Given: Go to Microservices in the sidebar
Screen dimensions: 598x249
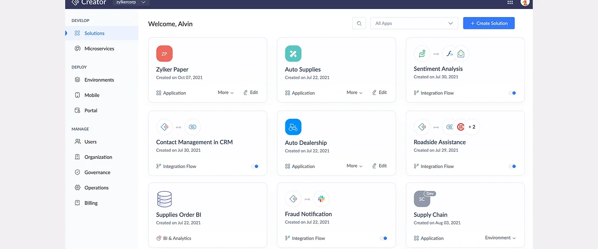Looking at the screenshot, I should click(x=99, y=49).
